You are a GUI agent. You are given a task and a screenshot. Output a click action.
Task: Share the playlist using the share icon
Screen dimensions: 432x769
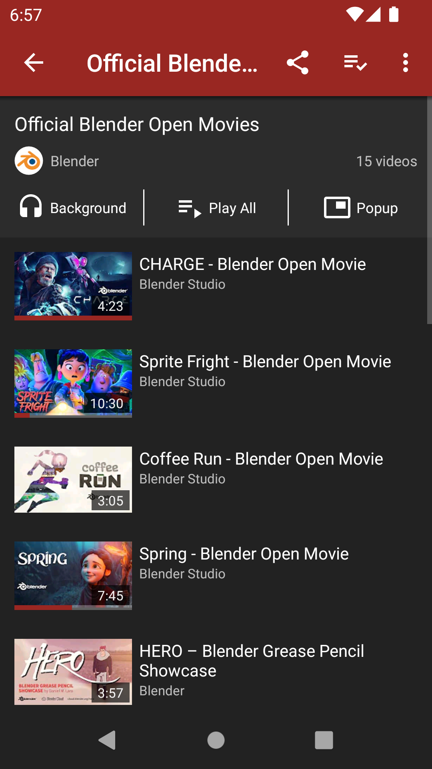(x=298, y=63)
